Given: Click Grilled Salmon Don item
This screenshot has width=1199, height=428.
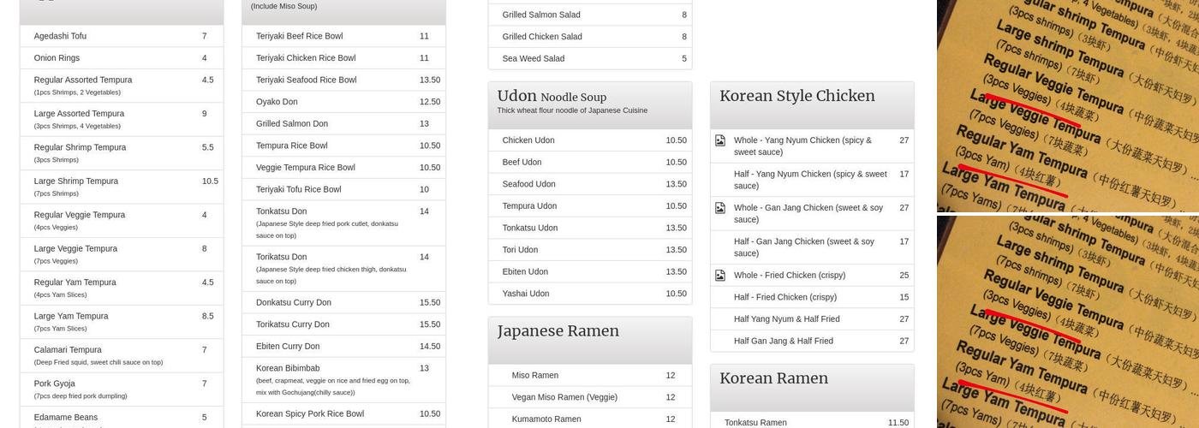Looking at the screenshot, I should tap(343, 124).
